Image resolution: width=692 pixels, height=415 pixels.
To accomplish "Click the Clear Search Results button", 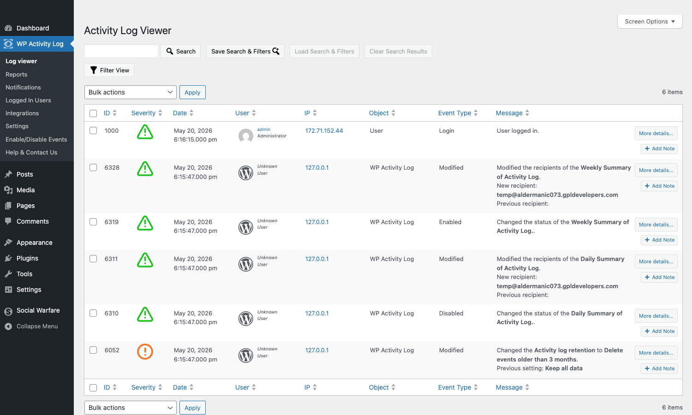I will [x=398, y=51].
